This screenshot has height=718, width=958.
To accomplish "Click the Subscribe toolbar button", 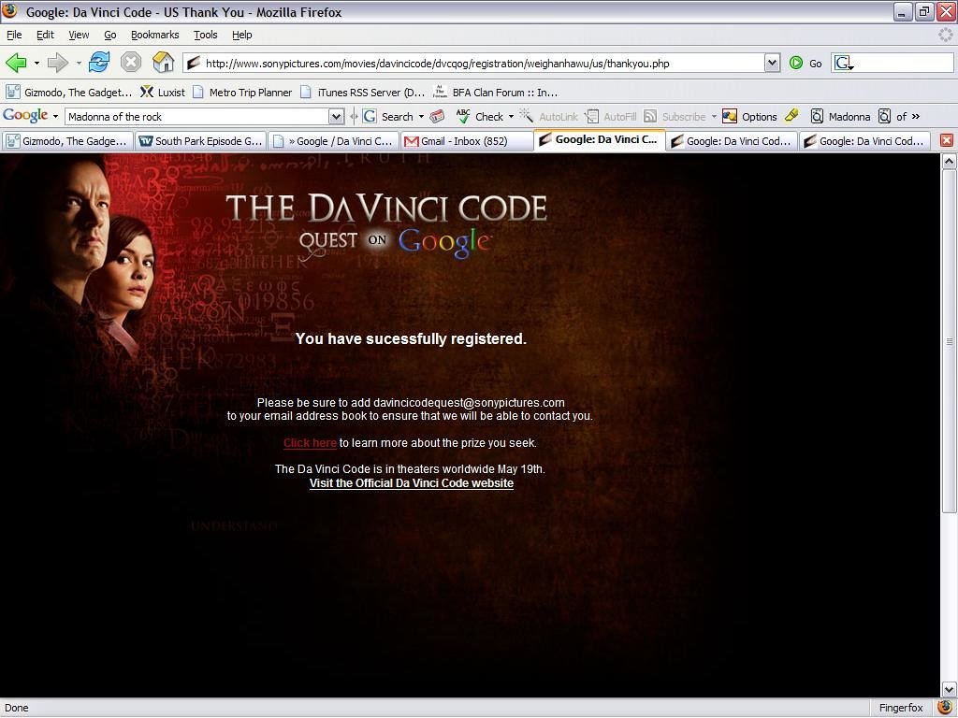I will pyautogui.click(x=675, y=117).
